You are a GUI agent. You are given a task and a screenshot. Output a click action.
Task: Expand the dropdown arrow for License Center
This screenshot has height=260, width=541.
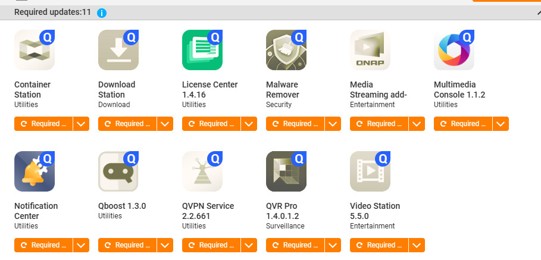point(249,124)
